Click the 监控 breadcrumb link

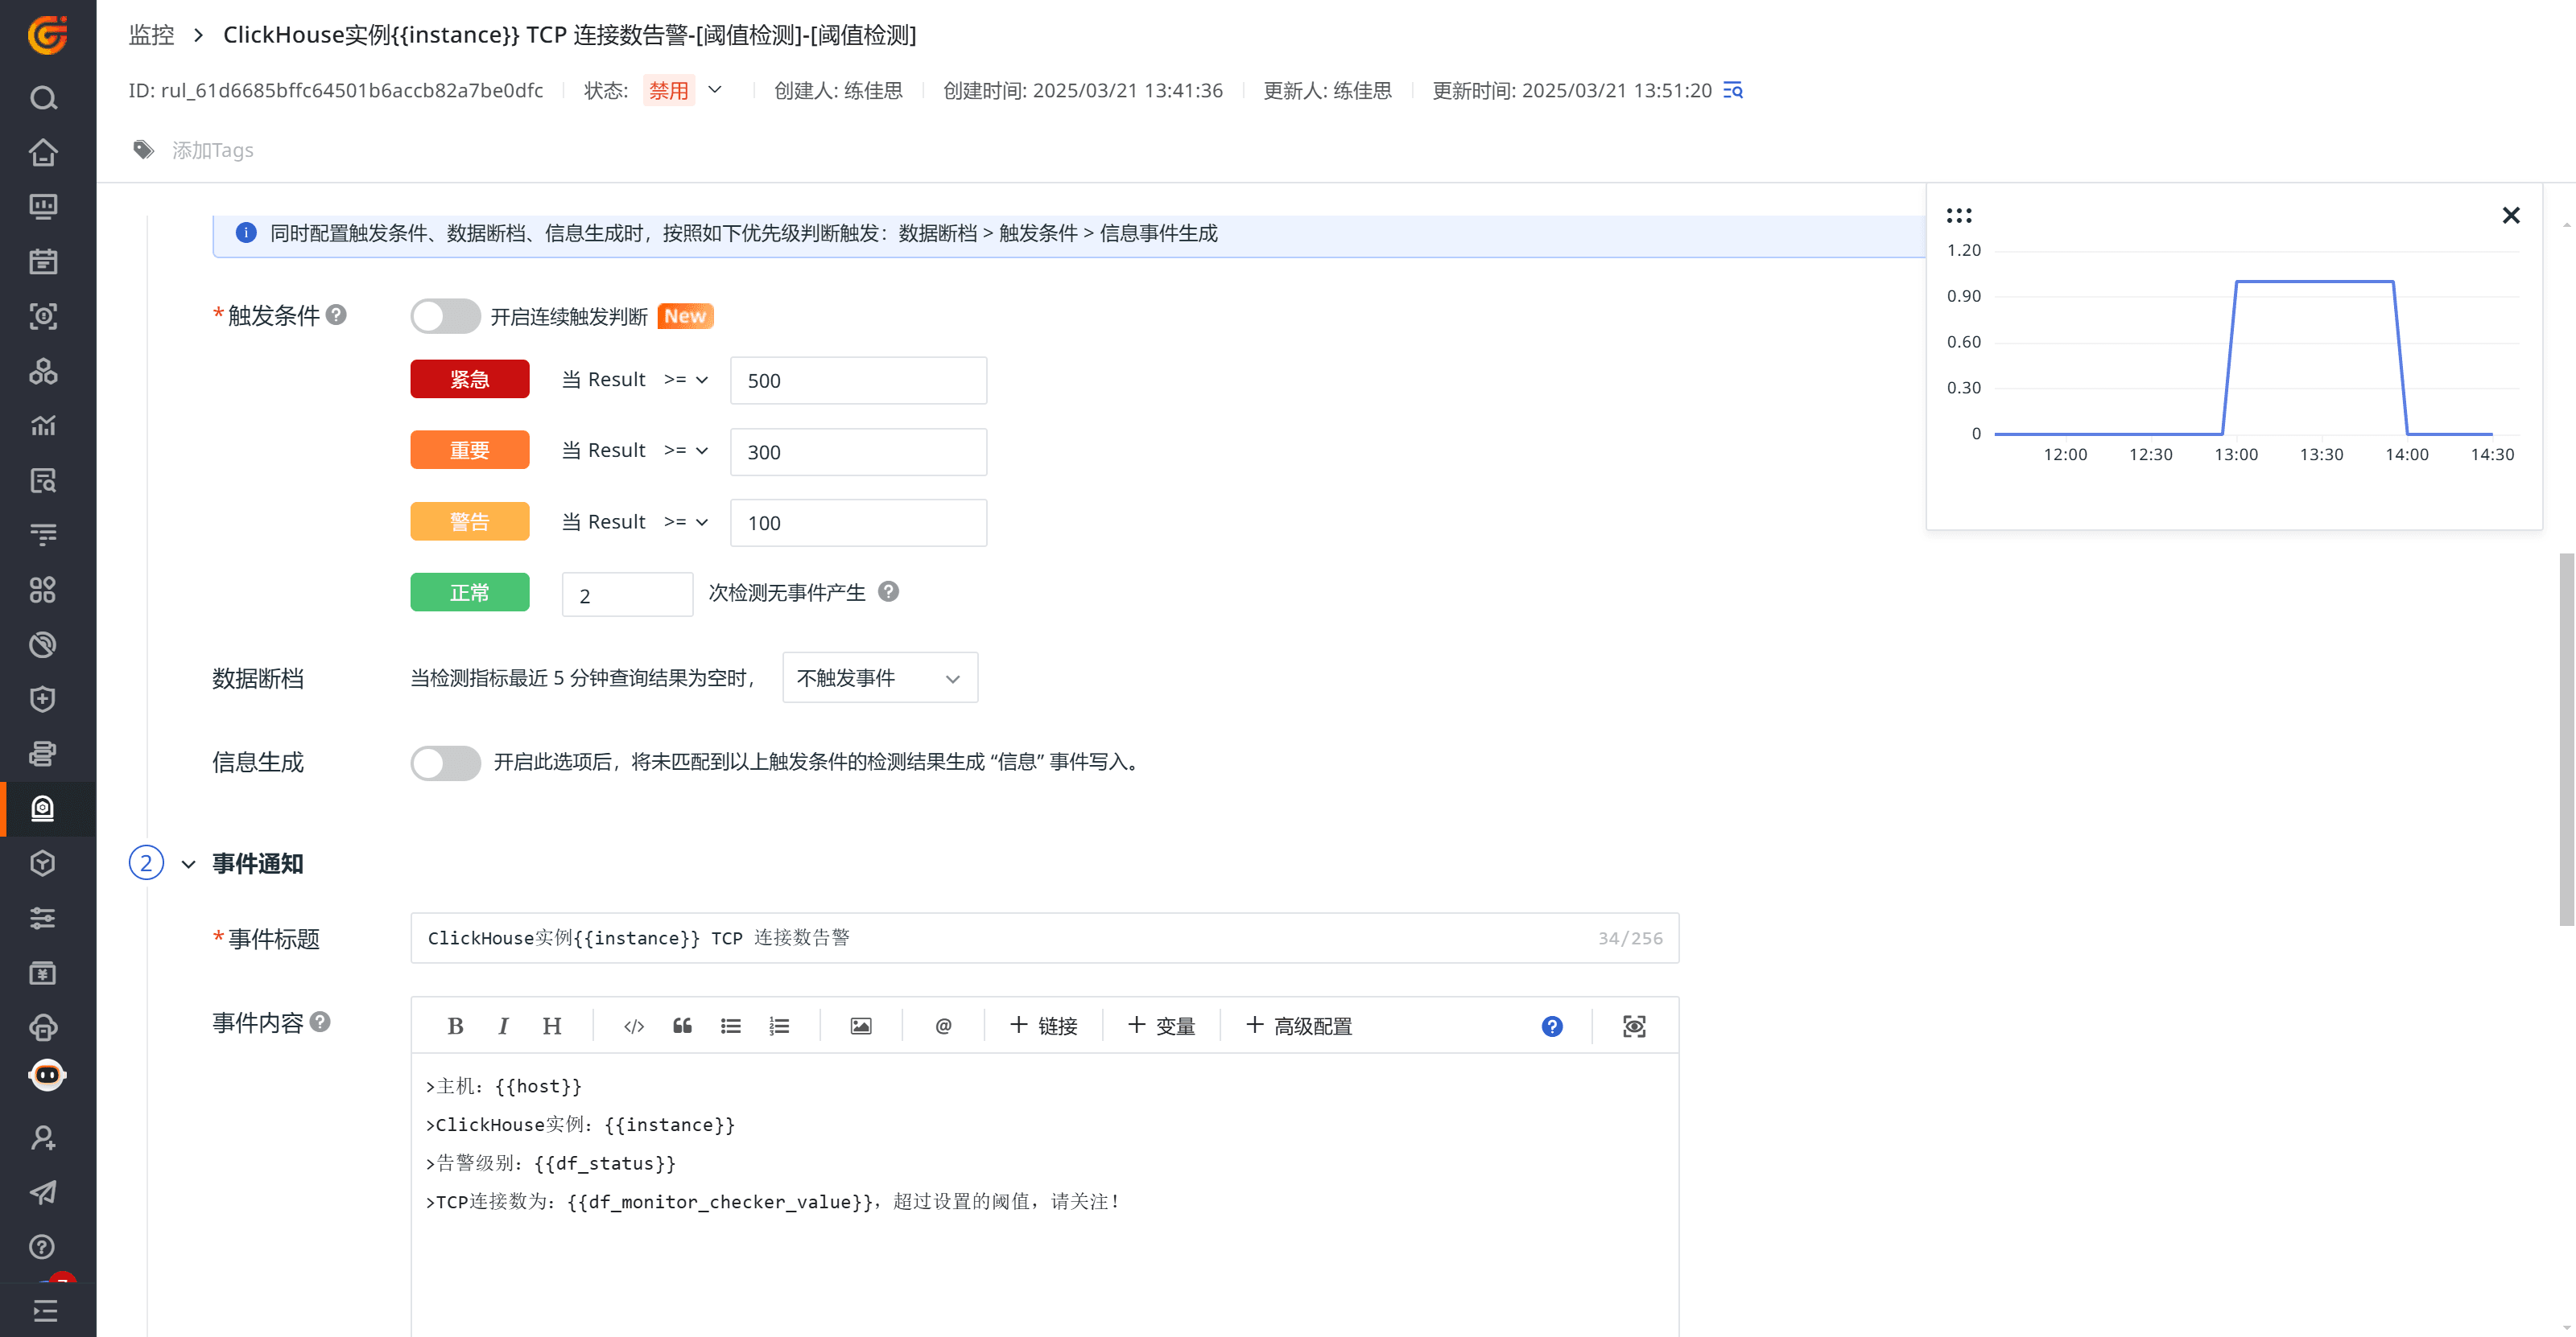pyautogui.click(x=152, y=35)
